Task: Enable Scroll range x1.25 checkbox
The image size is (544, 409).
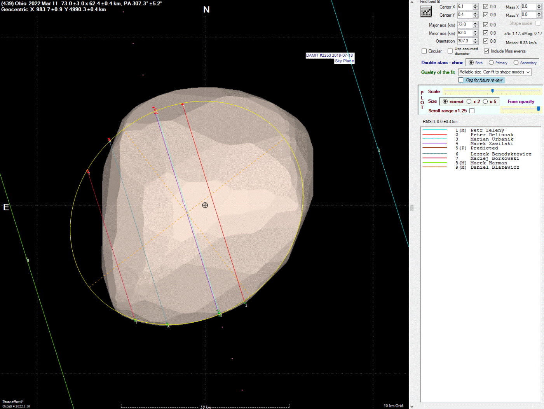Action: click(x=472, y=111)
